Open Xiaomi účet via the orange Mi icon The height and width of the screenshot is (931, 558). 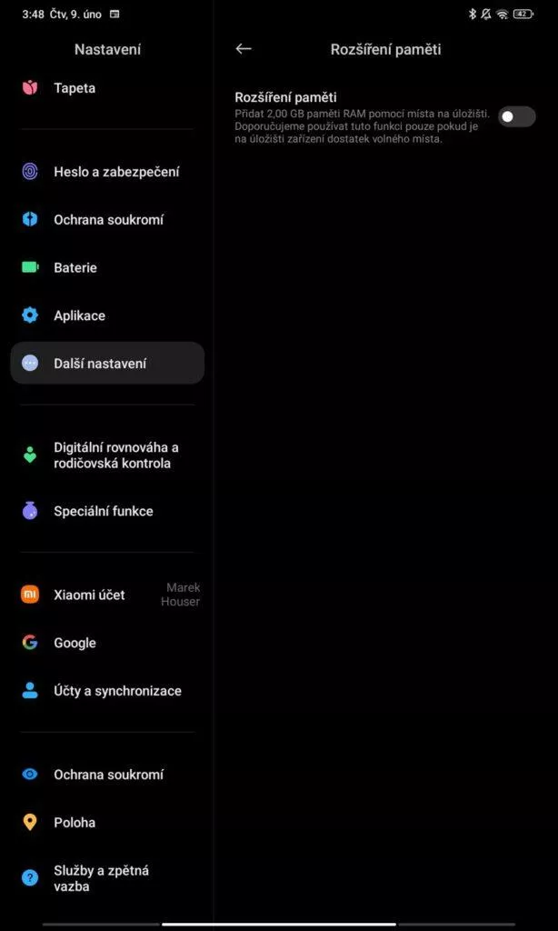pos(30,595)
